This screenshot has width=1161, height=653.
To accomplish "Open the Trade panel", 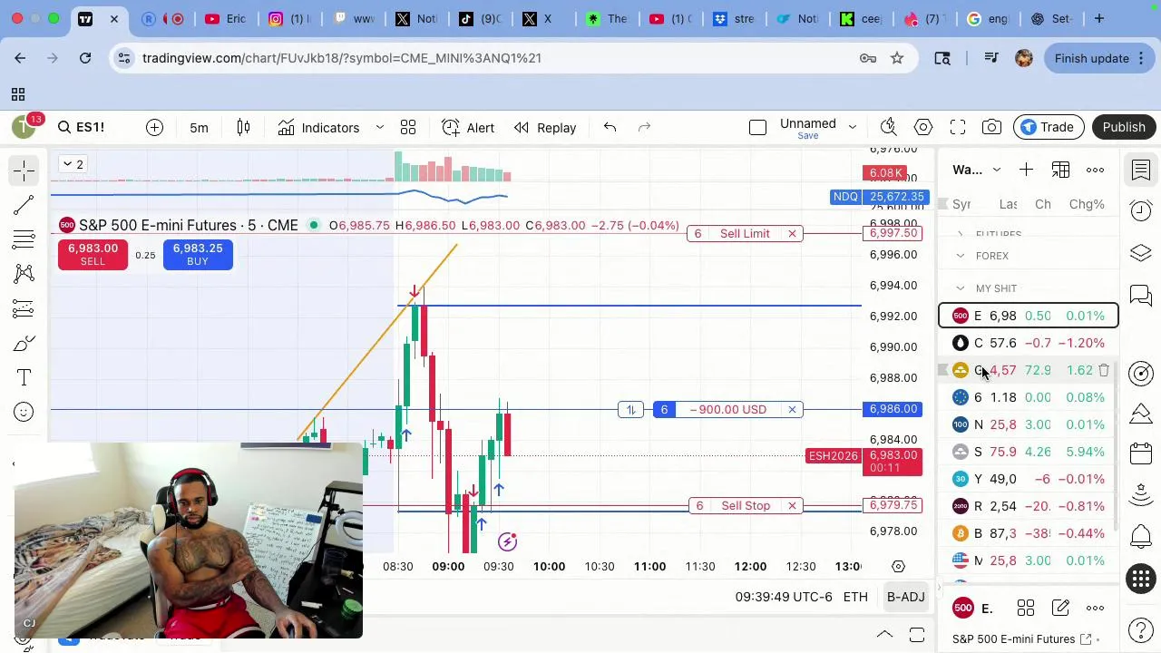I will coord(1049,127).
